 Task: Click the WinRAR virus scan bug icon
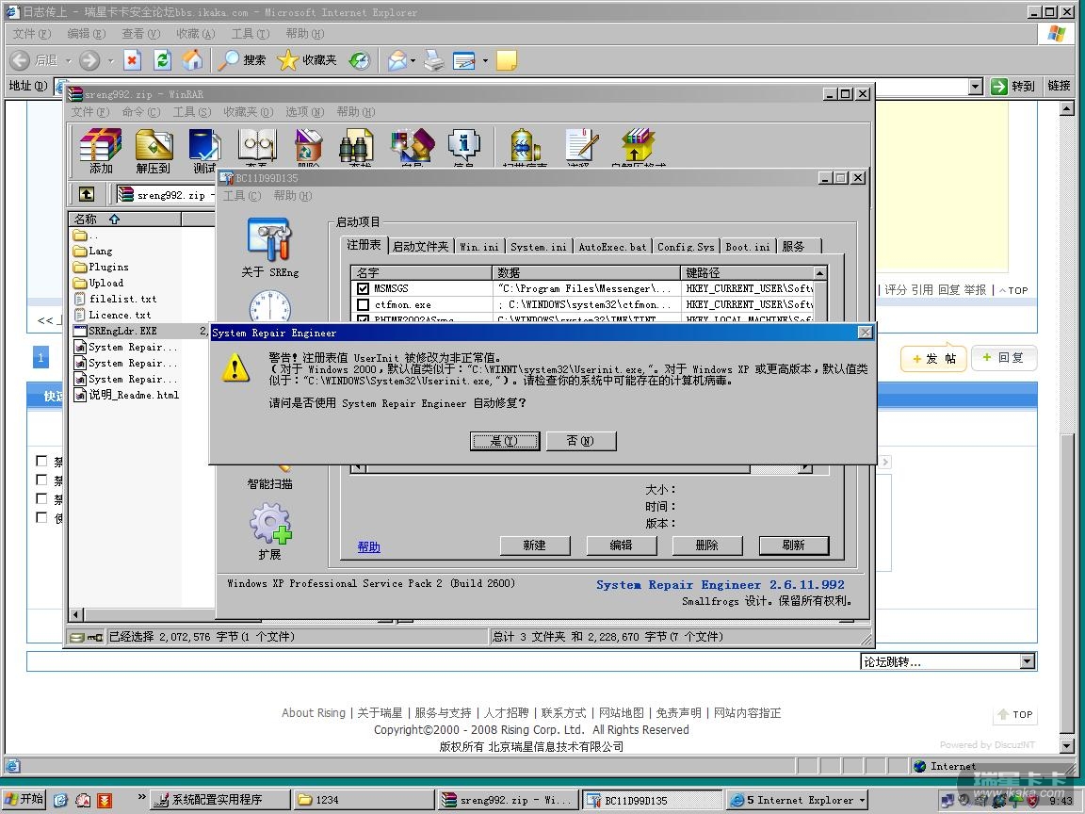[x=525, y=146]
